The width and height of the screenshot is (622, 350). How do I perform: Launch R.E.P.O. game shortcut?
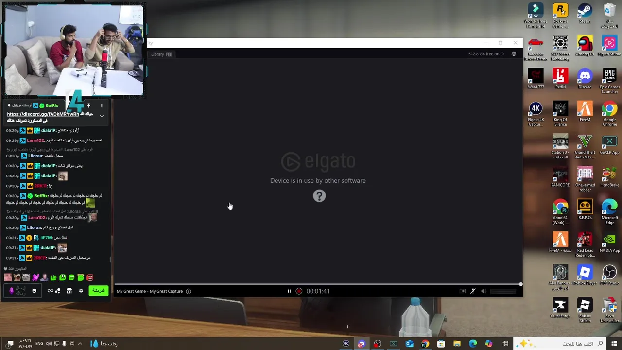coord(585,210)
